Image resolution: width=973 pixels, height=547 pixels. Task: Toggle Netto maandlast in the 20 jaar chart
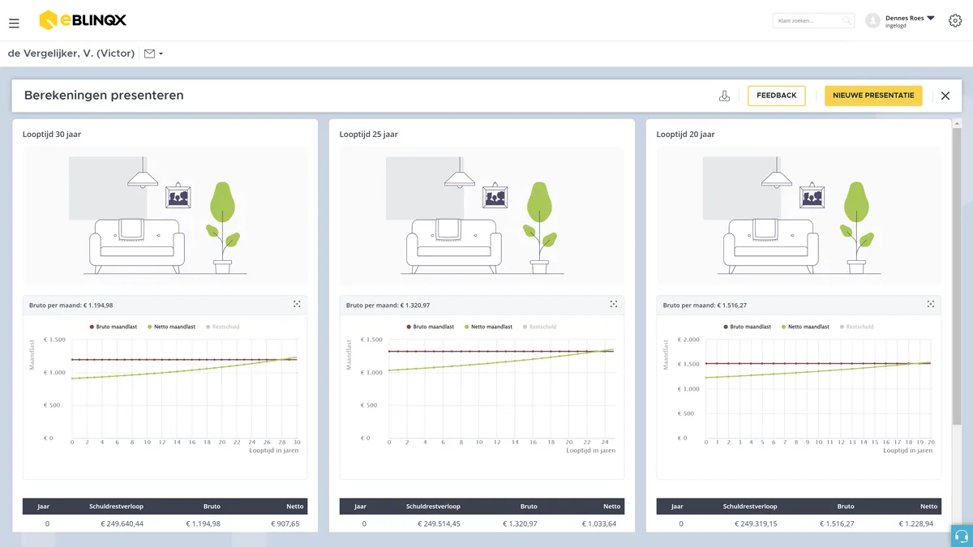tap(805, 327)
